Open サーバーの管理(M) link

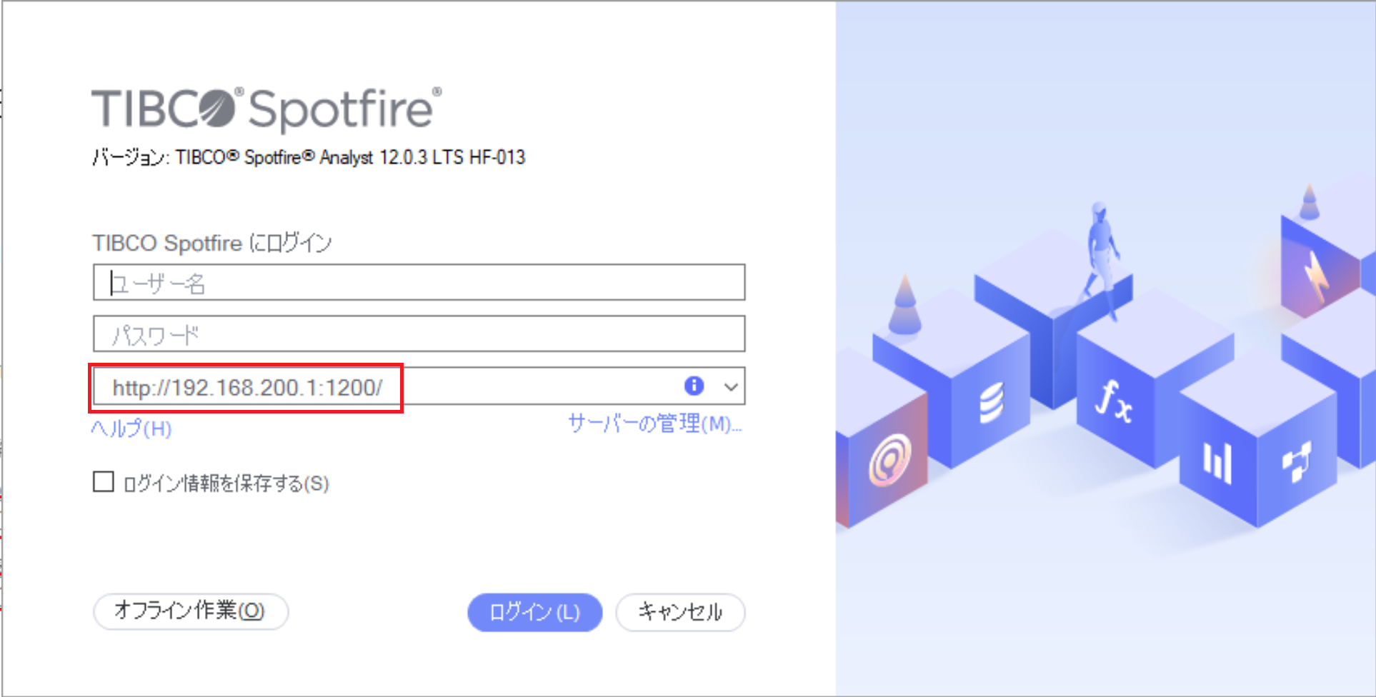[655, 423]
